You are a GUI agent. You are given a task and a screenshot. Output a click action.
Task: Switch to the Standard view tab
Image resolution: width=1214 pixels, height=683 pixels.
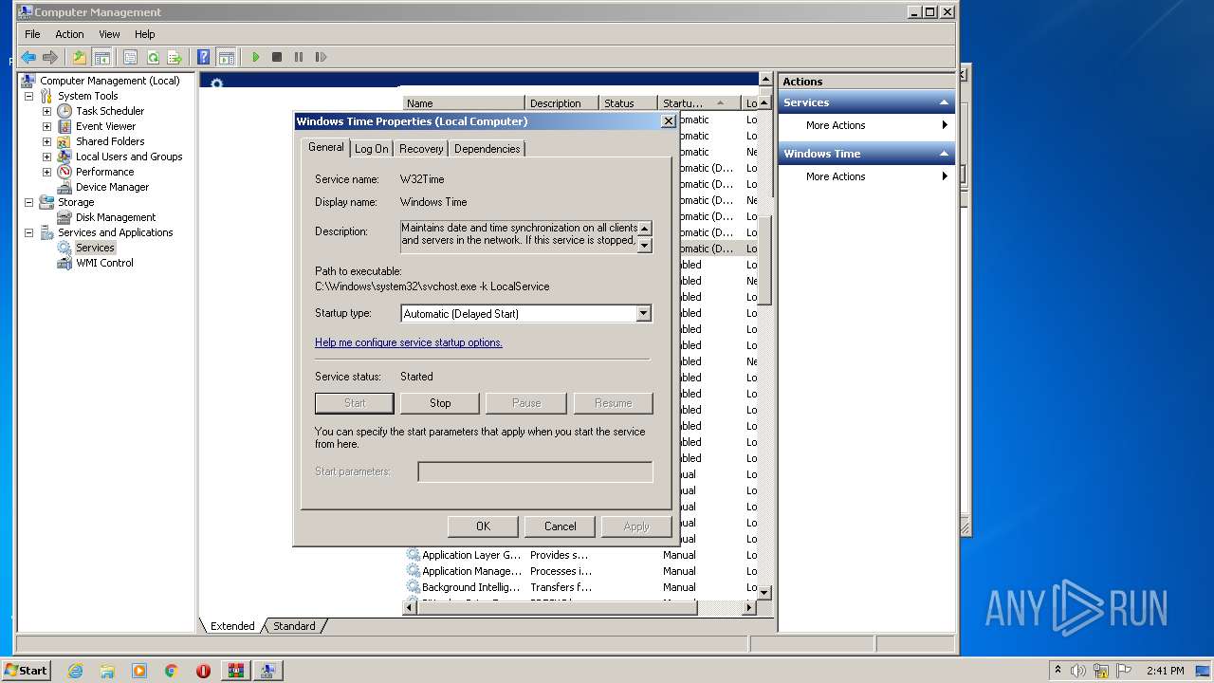[x=294, y=626]
